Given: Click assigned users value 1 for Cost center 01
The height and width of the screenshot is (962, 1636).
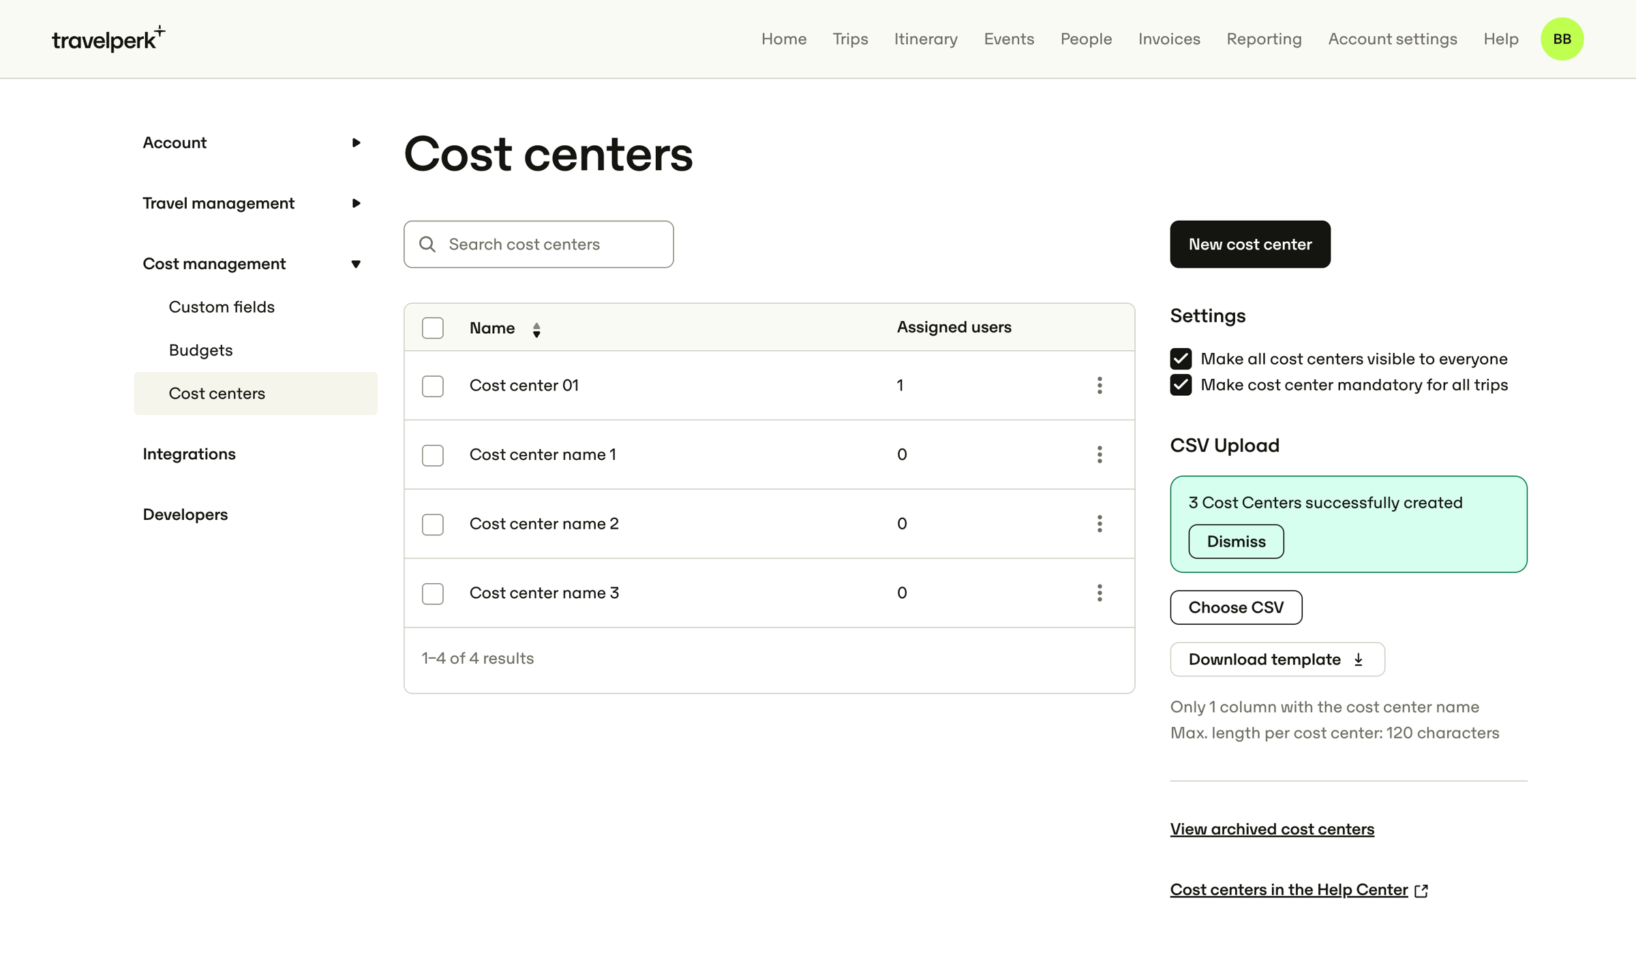Looking at the screenshot, I should tap(900, 386).
